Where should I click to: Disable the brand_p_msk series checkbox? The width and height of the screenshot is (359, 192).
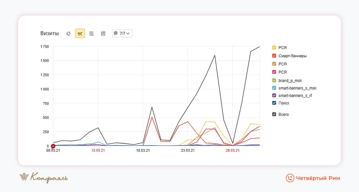274,80
